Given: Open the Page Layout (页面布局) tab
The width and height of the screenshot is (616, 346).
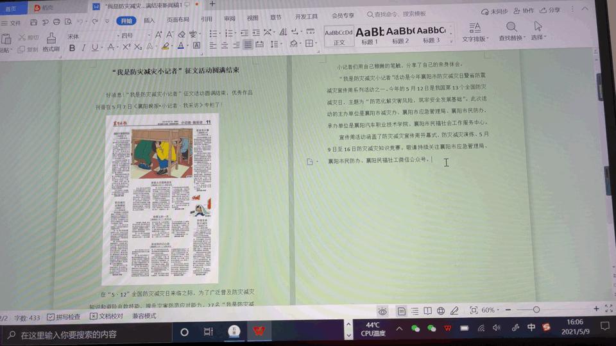Looking at the screenshot, I should (x=178, y=19).
